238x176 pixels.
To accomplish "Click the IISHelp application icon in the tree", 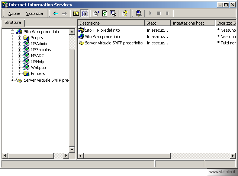I will tap(26, 62).
